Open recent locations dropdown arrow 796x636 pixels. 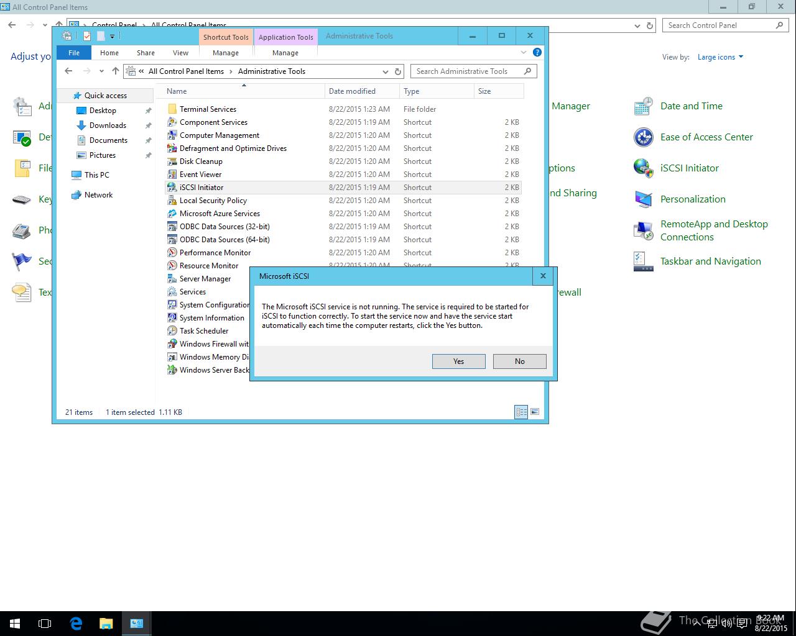(101, 71)
